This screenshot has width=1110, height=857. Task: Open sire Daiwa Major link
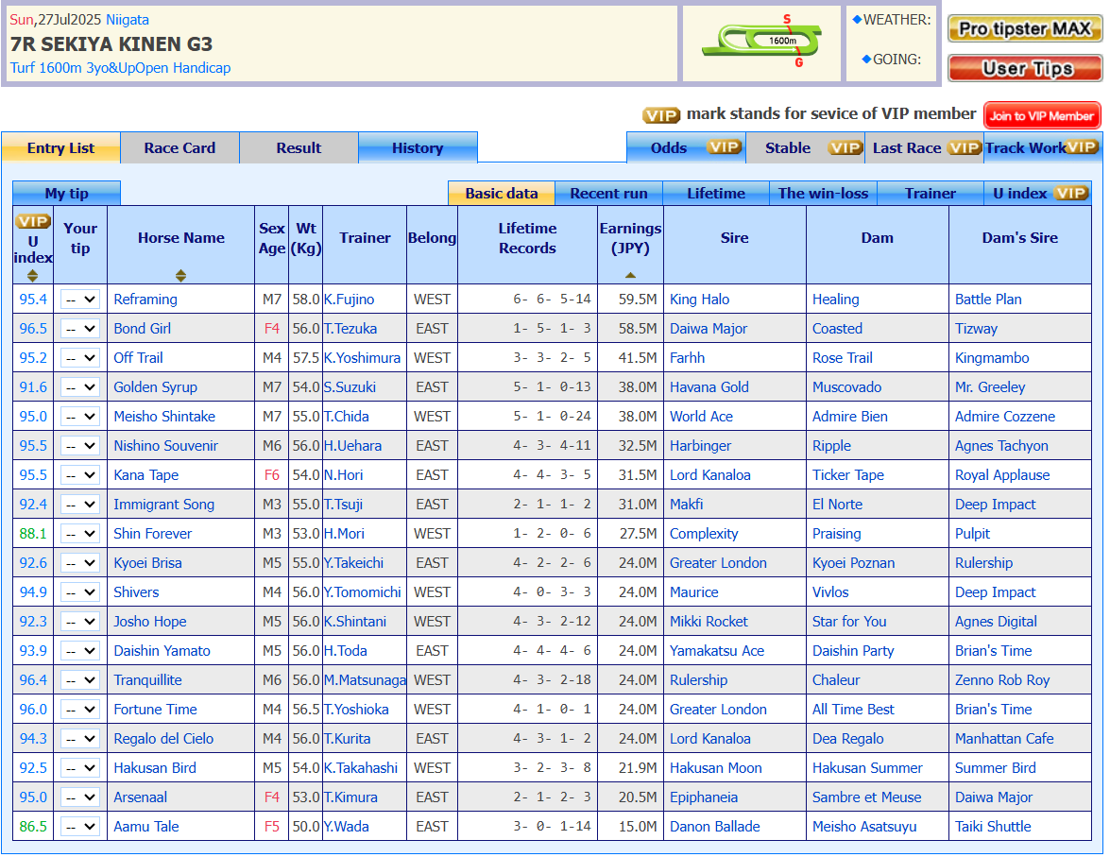[x=709, y=329]
